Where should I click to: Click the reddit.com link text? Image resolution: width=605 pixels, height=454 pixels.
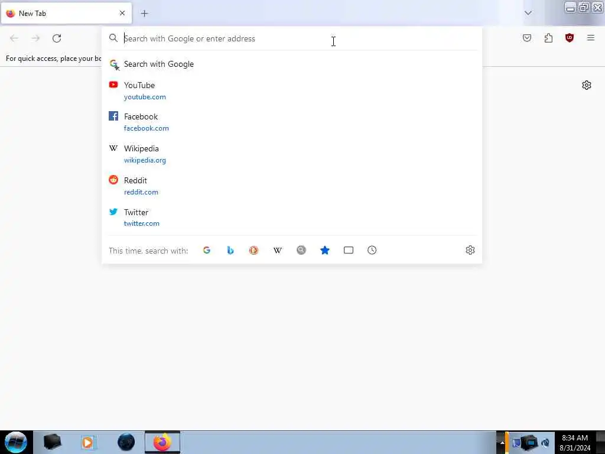[141, 192]
